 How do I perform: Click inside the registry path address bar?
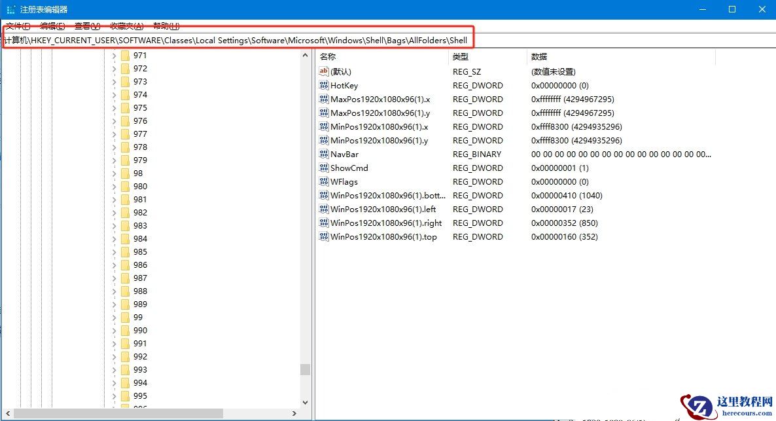tap(262, 39)
